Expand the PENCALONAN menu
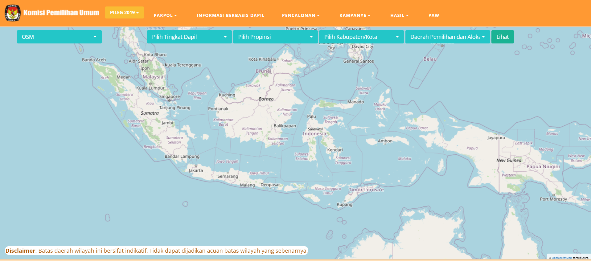 (x=301, y=15)
